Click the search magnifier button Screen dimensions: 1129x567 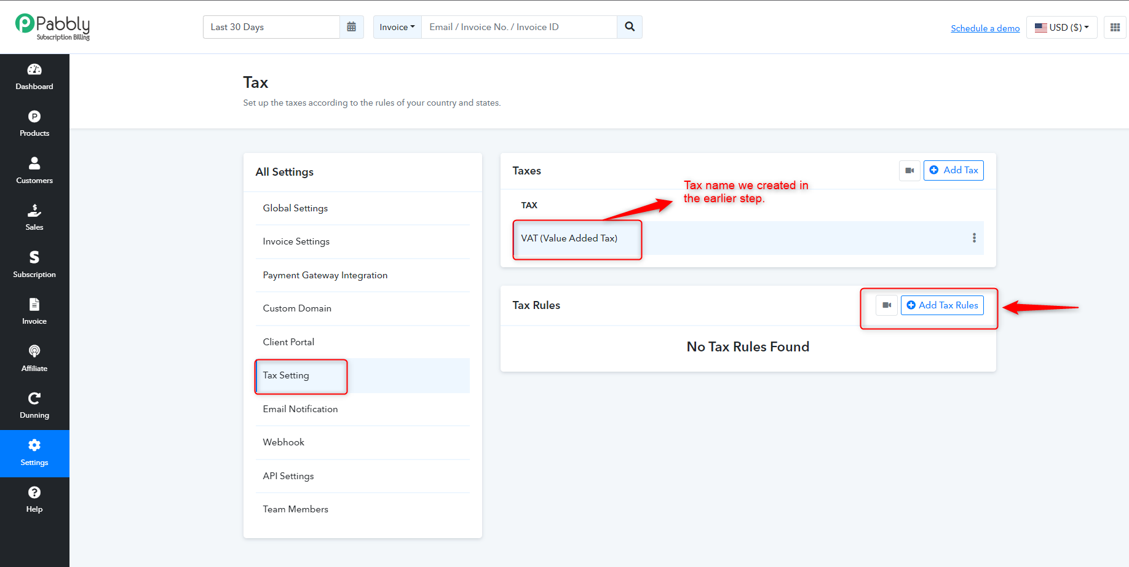coord(630,27)
